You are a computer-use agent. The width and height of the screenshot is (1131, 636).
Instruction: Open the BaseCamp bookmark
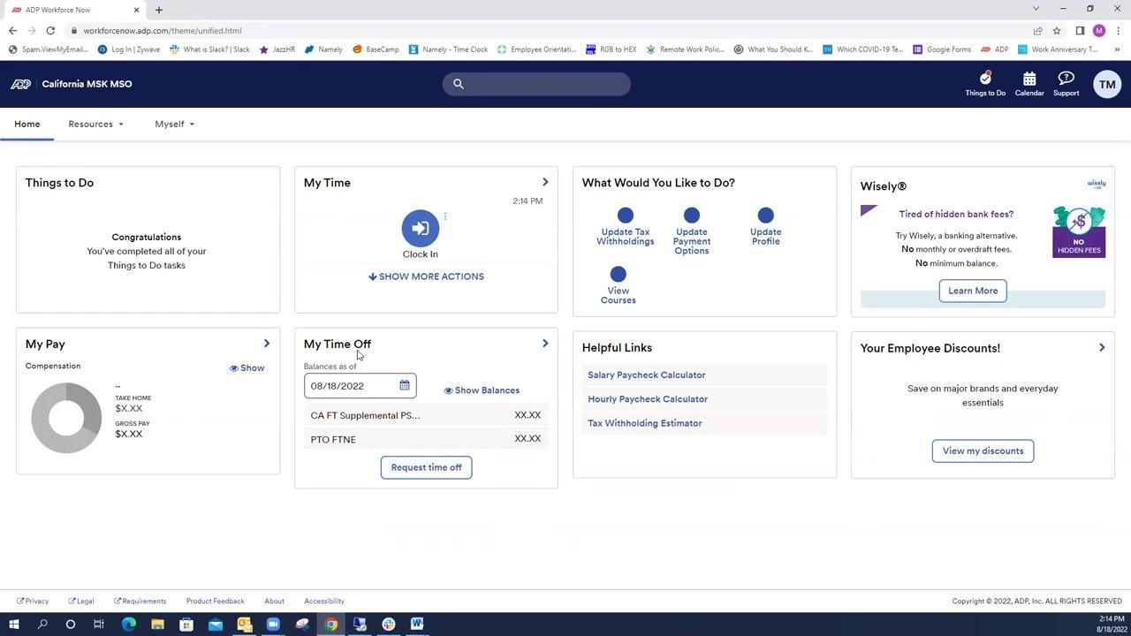pos(376,49)
